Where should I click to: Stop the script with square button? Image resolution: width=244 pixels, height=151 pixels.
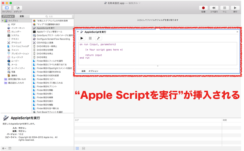90,38
